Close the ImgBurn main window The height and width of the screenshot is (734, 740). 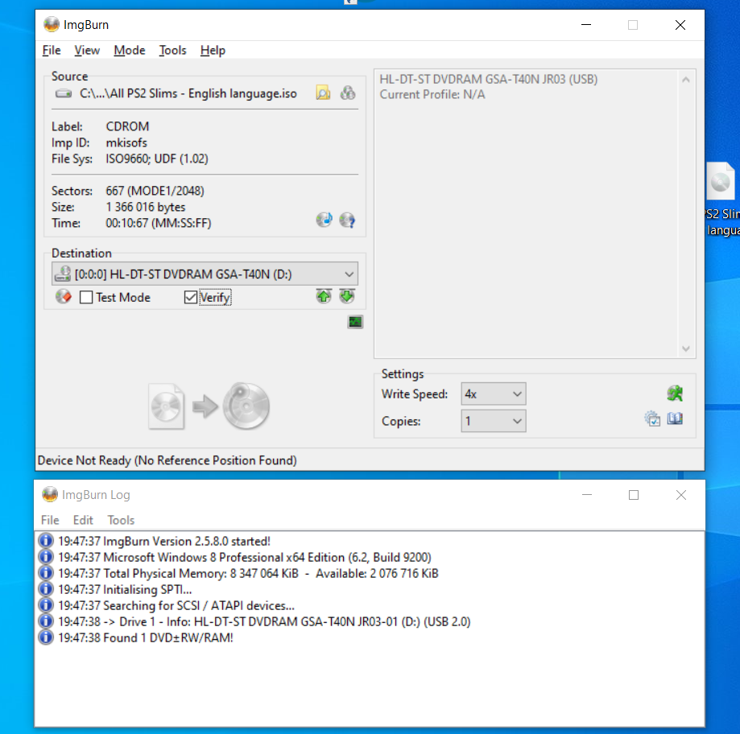[680, 24]
